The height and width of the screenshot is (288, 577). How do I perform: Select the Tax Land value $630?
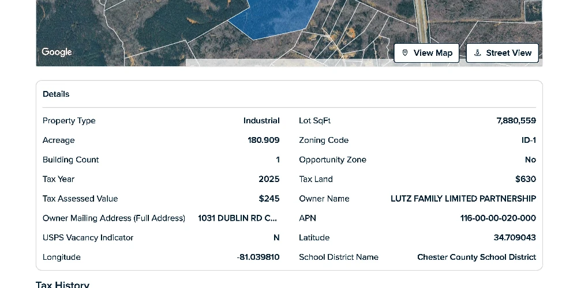pos(526,179)
